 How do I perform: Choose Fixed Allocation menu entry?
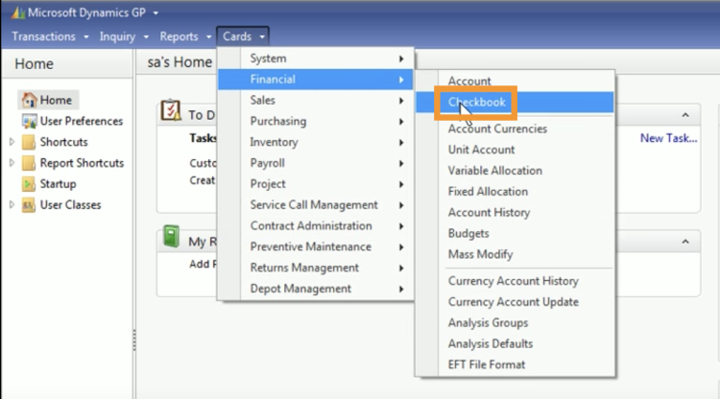coord(515,192)
